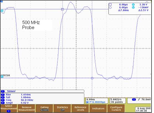Screen dimensions: 154x113
Task: Open Remove Measurement menu
Action: point(27,109)
